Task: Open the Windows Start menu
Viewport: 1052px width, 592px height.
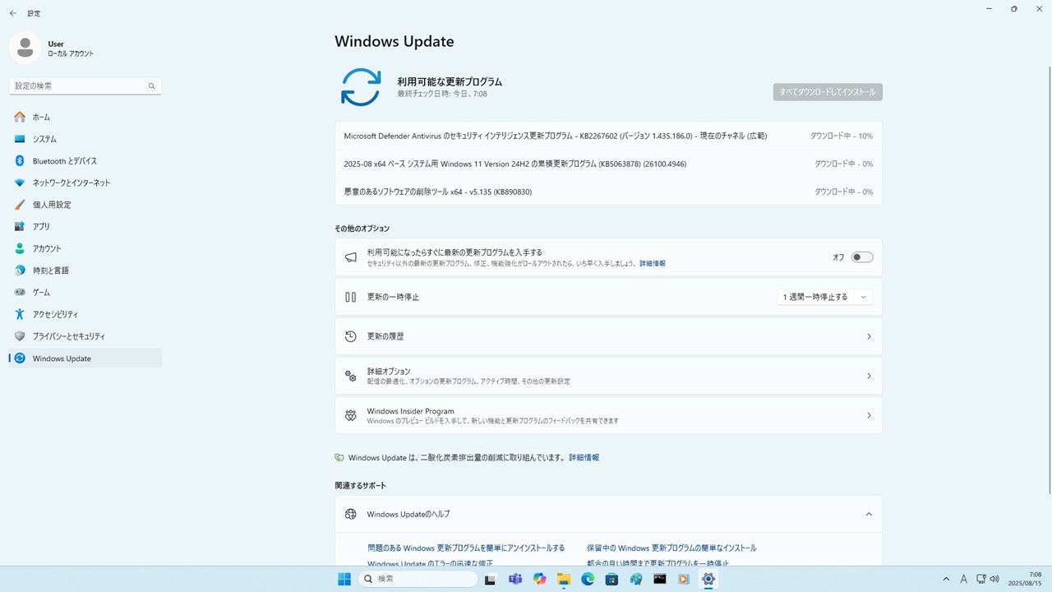Action: (344, 579)
